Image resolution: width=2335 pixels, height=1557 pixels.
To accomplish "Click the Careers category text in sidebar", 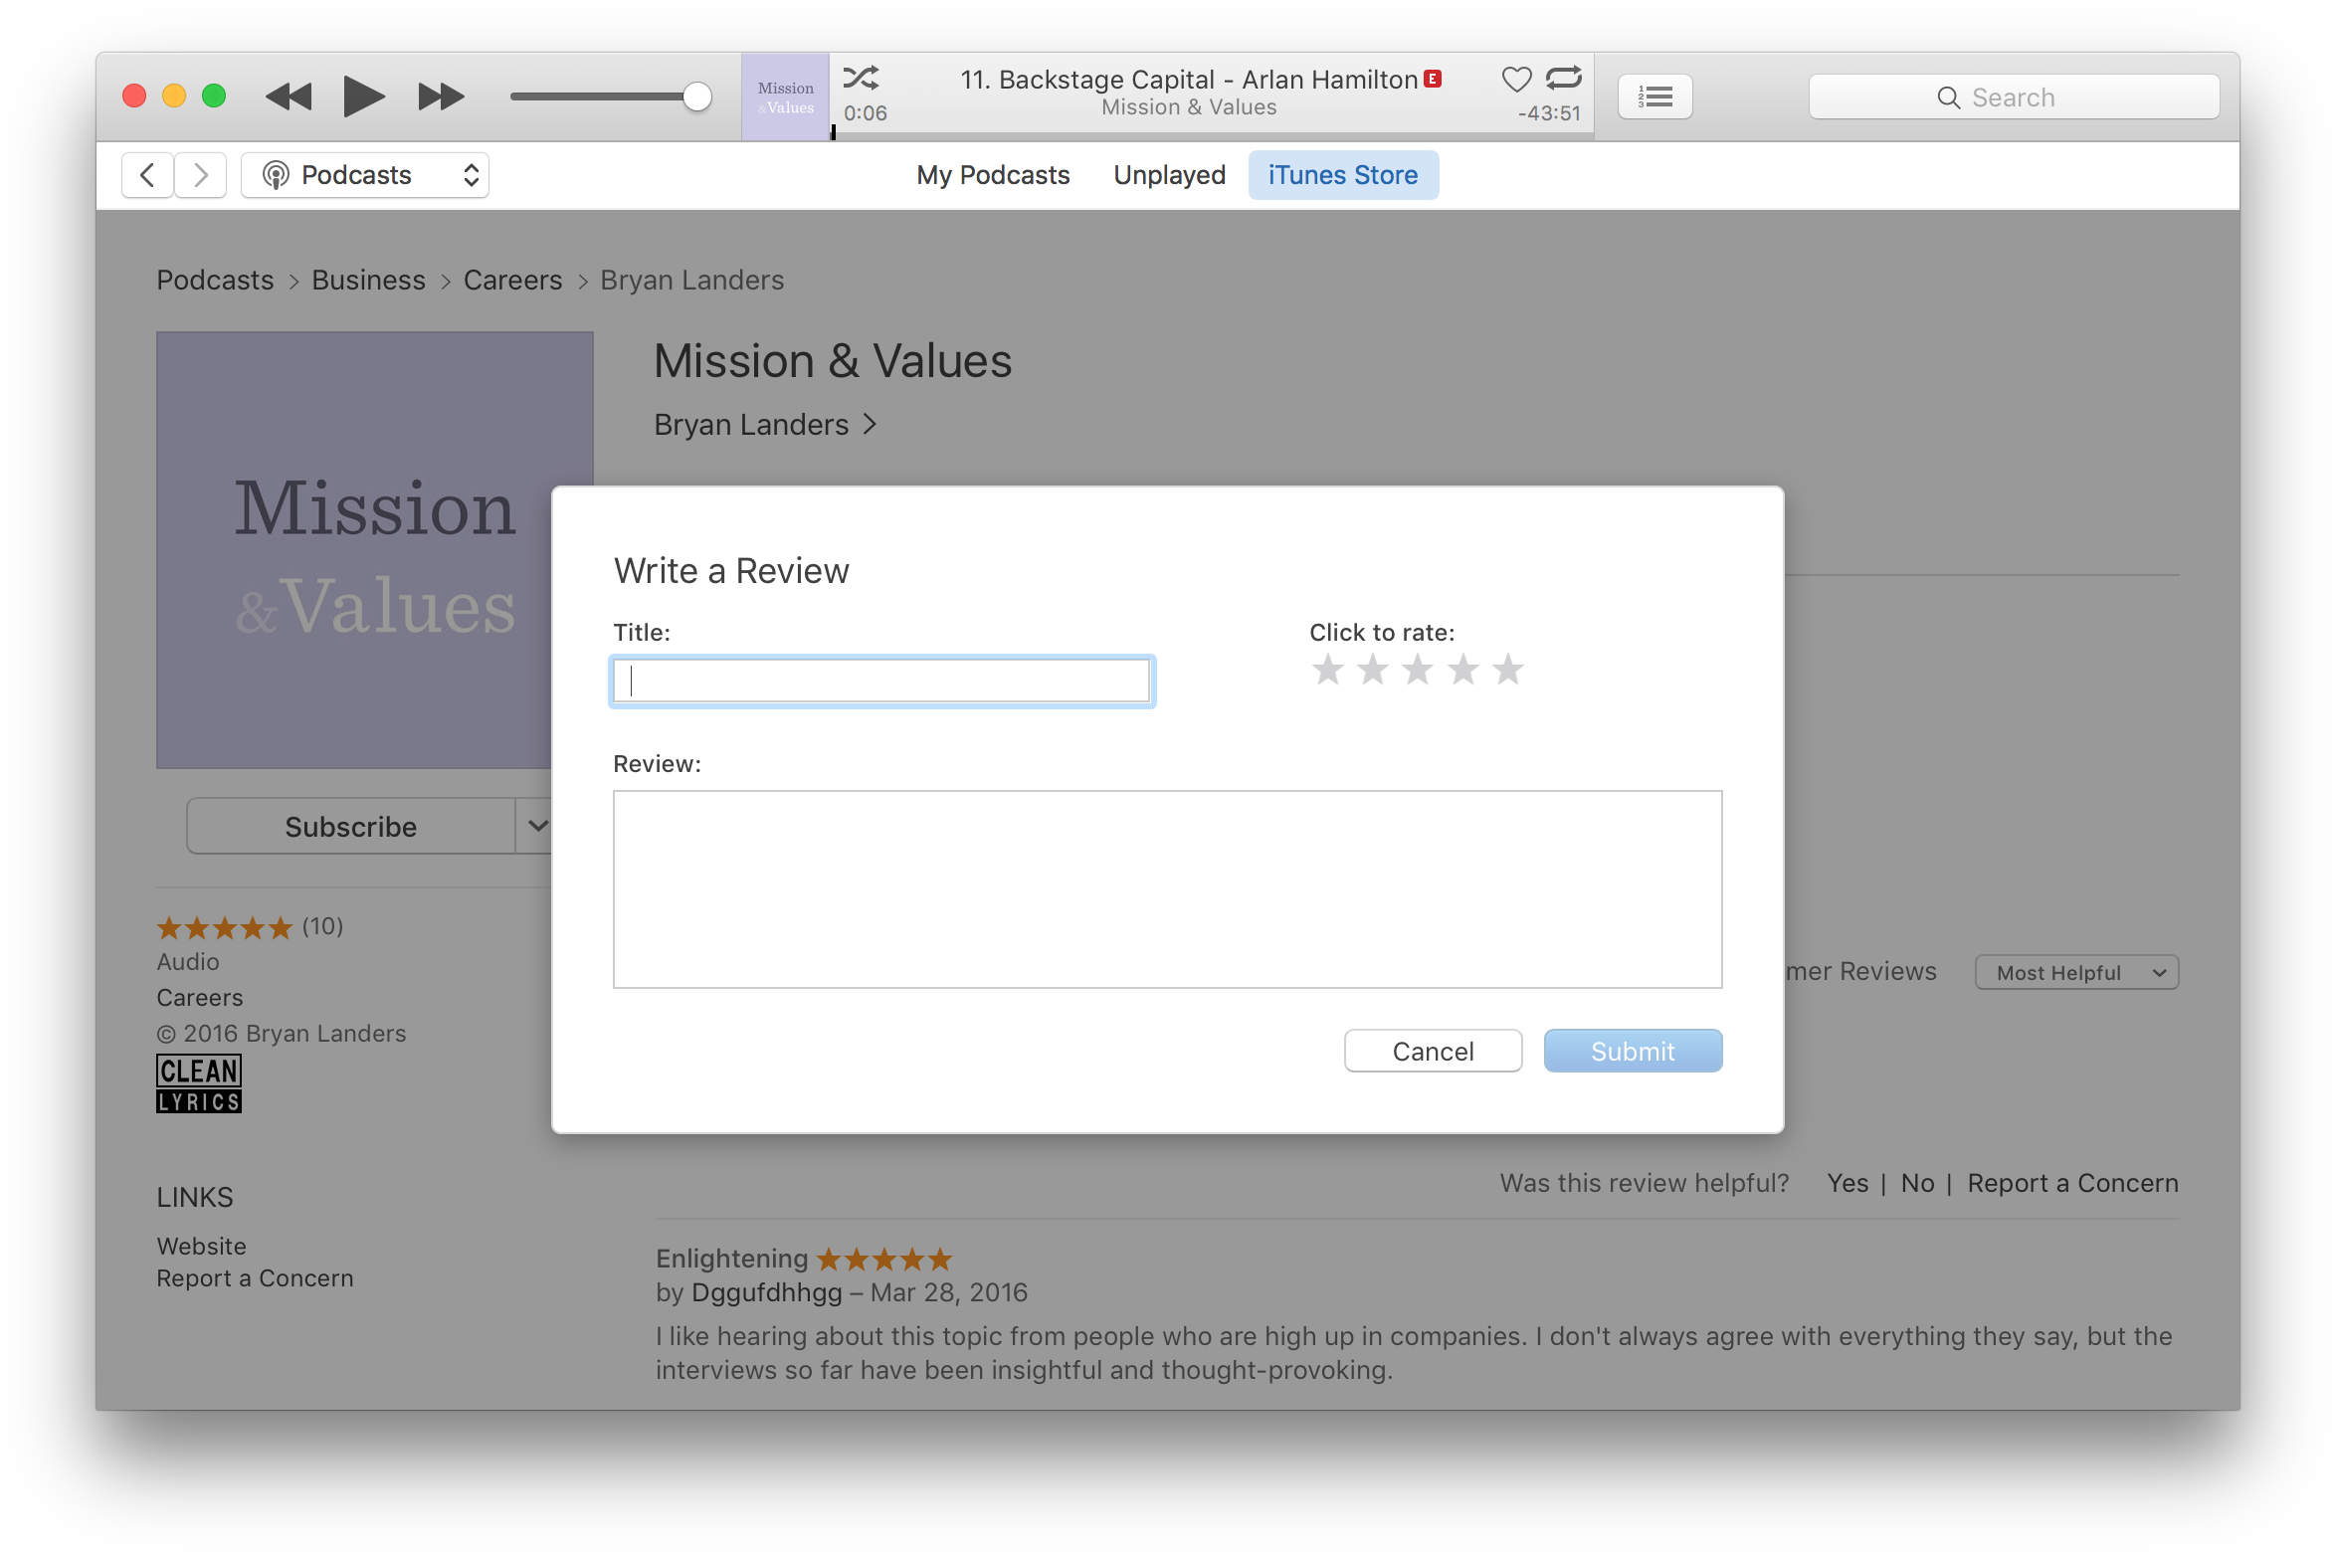I will [199, 998].
